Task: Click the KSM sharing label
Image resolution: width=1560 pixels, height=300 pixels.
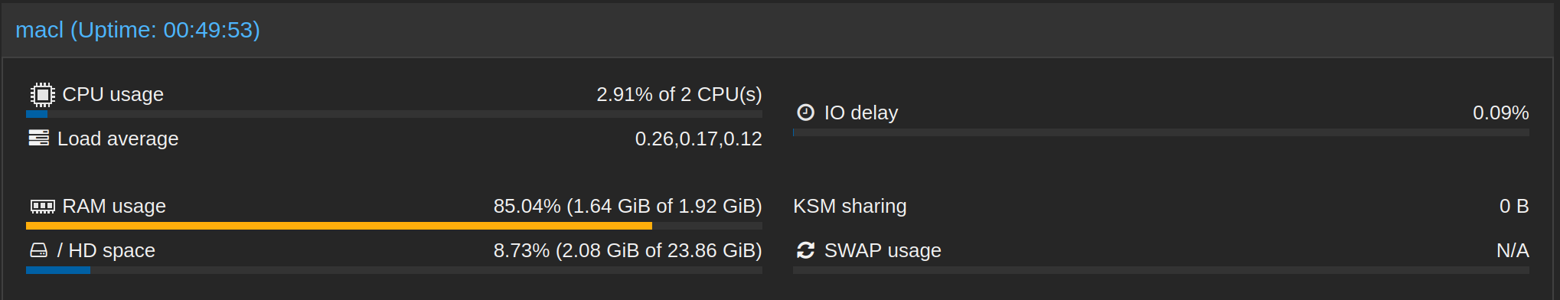Action: [850, 206]
